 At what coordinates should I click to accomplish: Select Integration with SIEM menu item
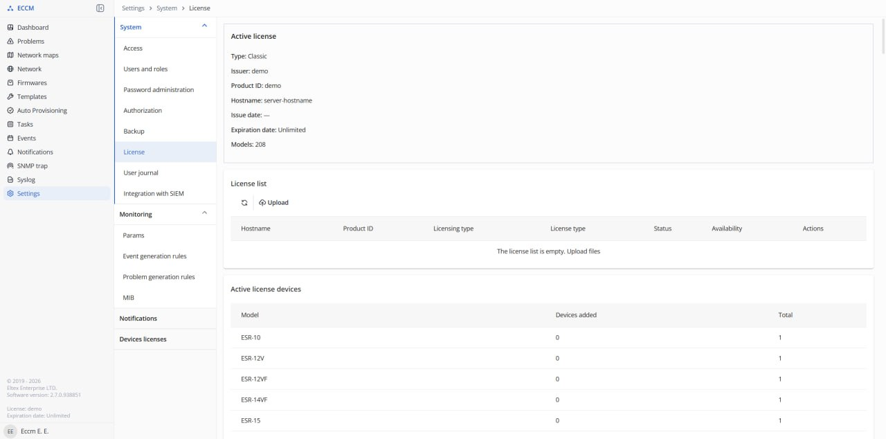pyautogui.click(x=154, y=194)
